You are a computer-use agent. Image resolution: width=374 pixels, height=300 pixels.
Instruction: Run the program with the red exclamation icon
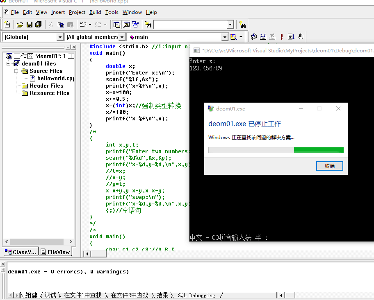point(282,37)
